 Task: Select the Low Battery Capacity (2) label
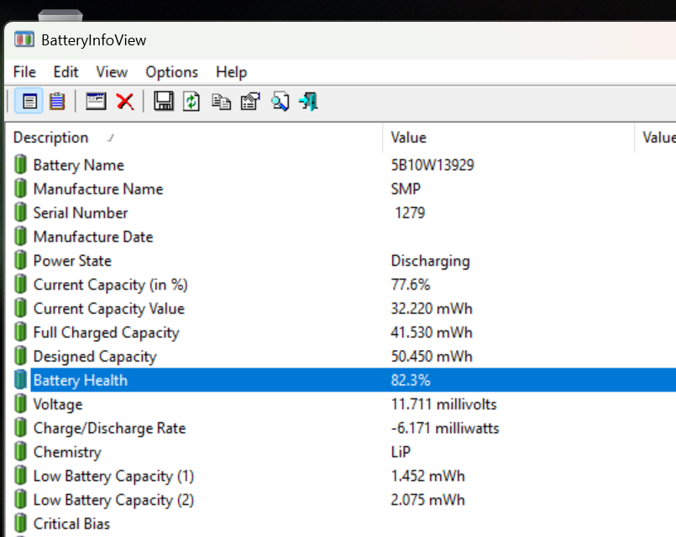tap(114, 500)
